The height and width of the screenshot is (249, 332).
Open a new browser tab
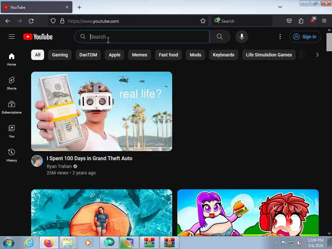(79, 7)
